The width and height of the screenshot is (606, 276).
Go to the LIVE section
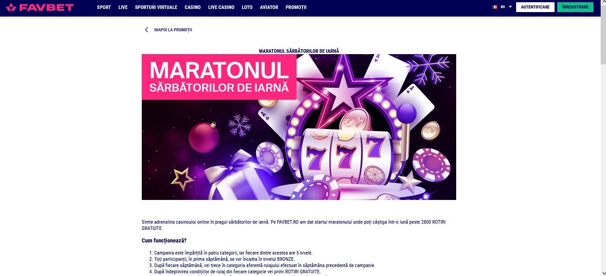[123, 8]
